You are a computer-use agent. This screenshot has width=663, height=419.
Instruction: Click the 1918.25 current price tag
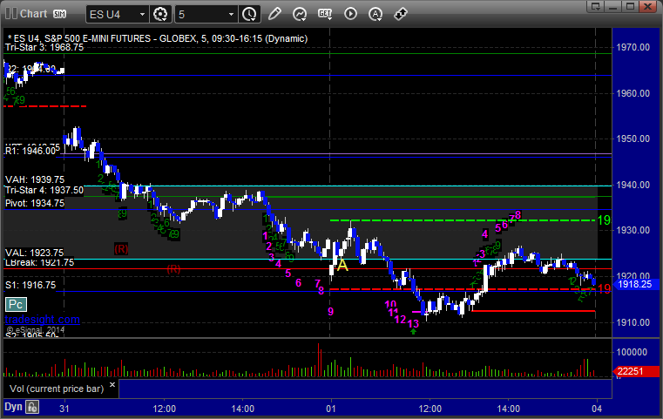(x=635, y=284)
